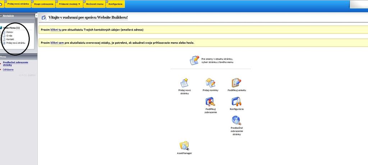Click the Pridaj novinky icon
This screenshot has height=165, width=368.
click(211, 83)
